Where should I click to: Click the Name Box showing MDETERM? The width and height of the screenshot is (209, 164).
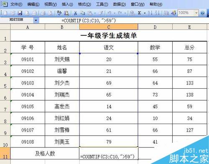pos(17,20)
